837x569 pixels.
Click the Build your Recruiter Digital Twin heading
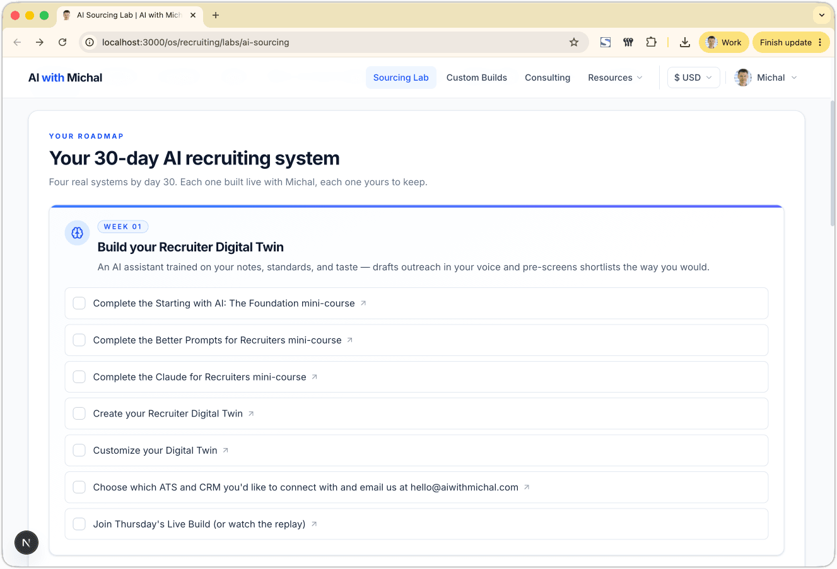click(x=190, y=247)
